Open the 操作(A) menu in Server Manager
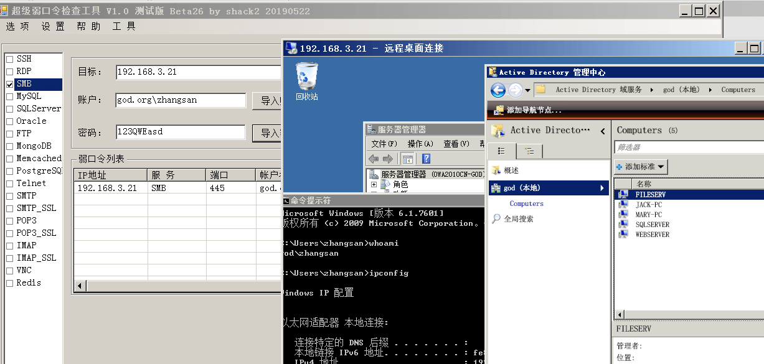The image size is (764, 364). (x=420, y=144)
